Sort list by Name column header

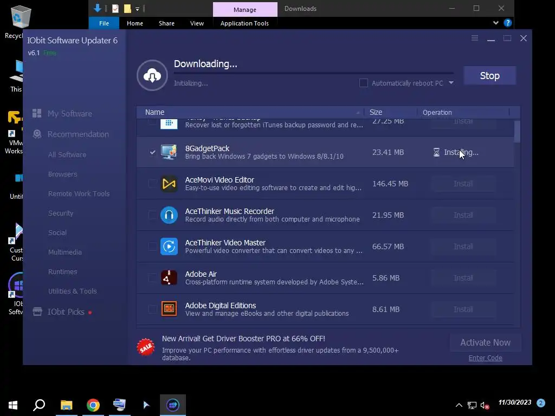(250, 112)
